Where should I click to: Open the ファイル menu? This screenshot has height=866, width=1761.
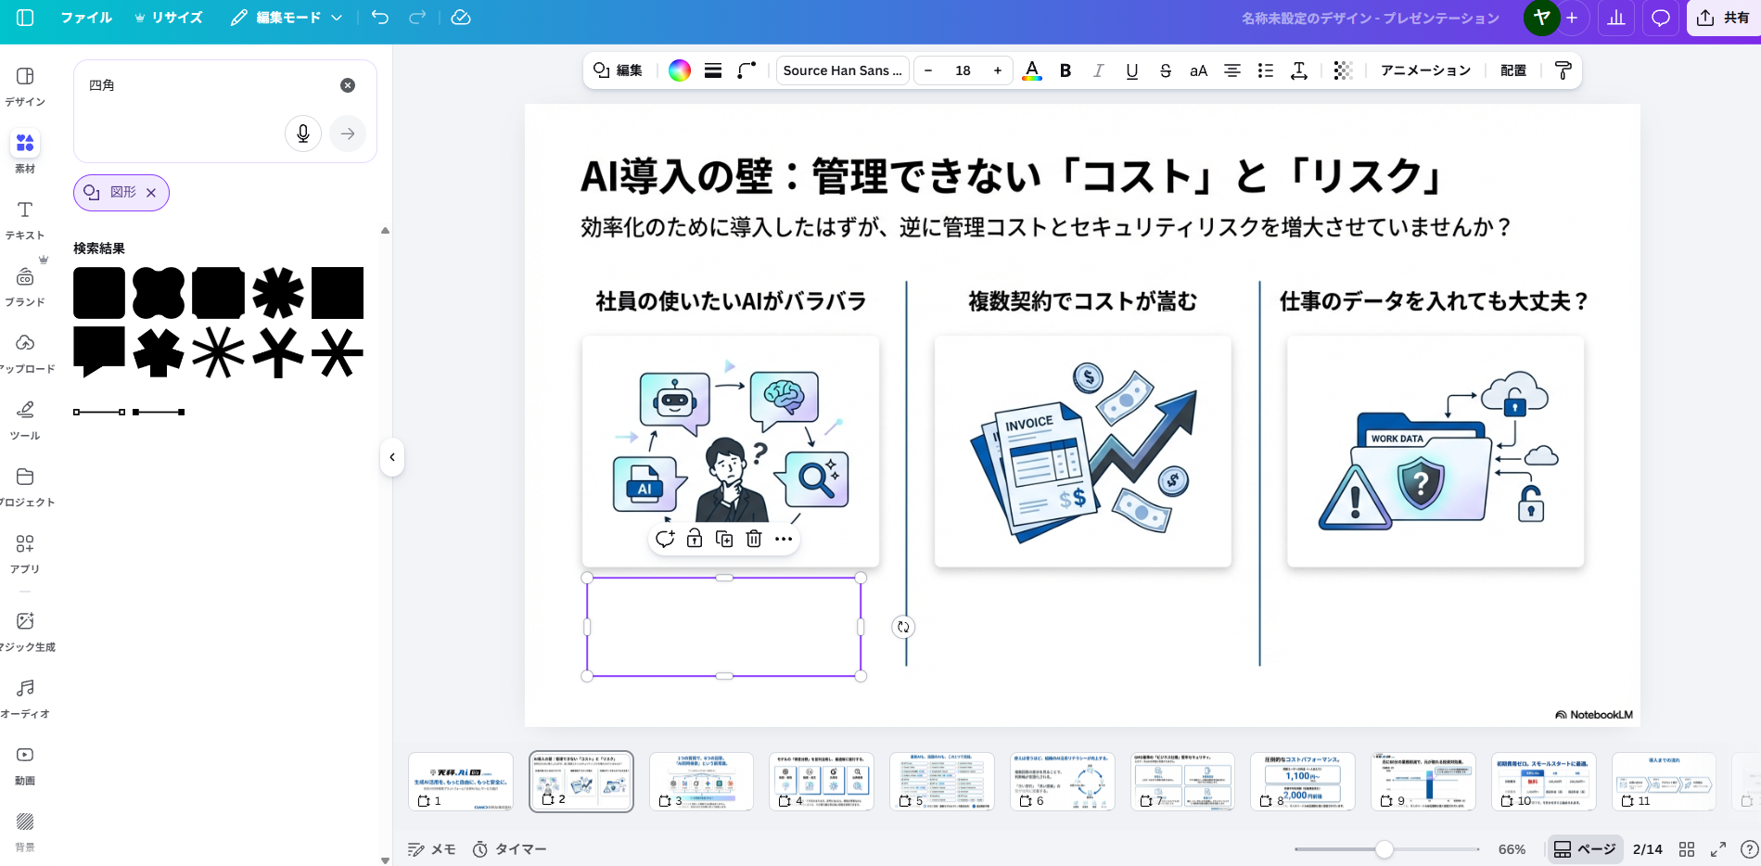pos(86,18)
